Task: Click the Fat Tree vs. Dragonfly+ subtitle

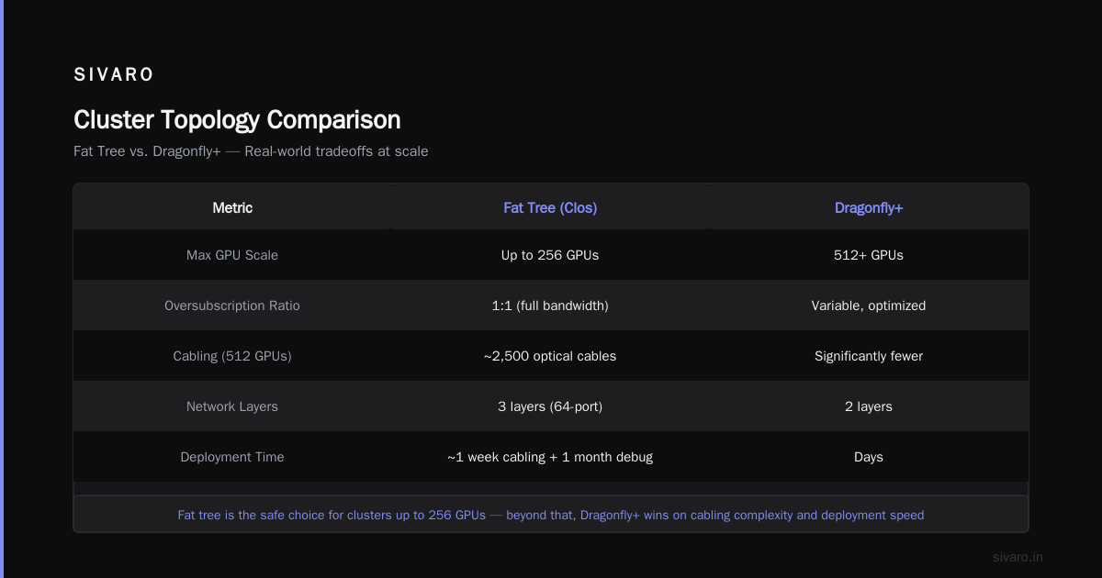Action: [x=251, y=151]
